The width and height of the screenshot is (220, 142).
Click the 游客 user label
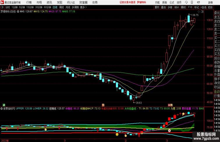pyautogui.click(x=210, y=2)
